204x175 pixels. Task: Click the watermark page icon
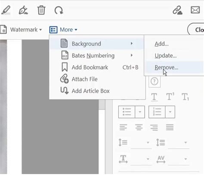3,29
